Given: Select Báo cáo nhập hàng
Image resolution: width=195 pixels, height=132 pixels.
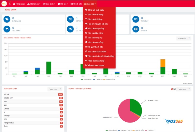Looking at the screenshot, I should pos(99,28).
